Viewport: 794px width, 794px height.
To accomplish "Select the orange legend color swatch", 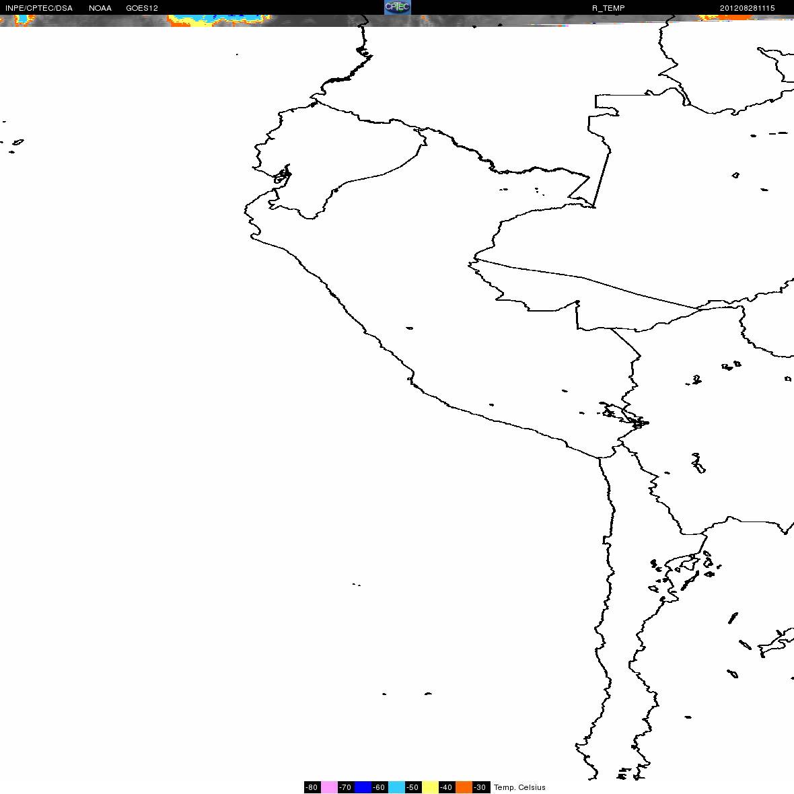I will tap(464, 787).
